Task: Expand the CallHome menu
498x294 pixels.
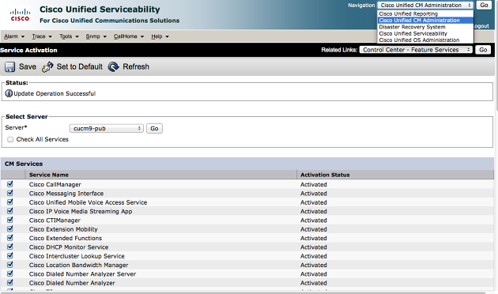Action: [x=129, y=36]
